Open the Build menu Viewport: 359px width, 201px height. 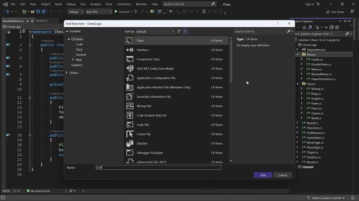(58, 4)
